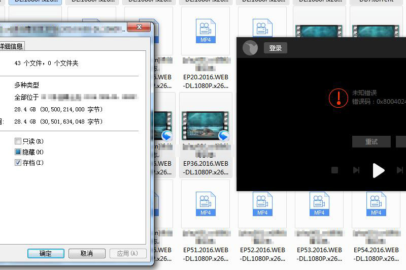Click the EP52.2016.WEB-DL.1080P file name
The image size is (406, 270).
pos(262,254)
